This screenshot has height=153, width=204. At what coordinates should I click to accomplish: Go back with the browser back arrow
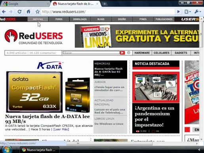coord(4,12)
